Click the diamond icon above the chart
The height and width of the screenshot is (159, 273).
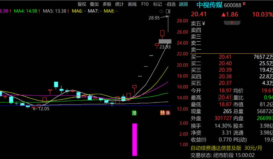click(x=162, y=11)
